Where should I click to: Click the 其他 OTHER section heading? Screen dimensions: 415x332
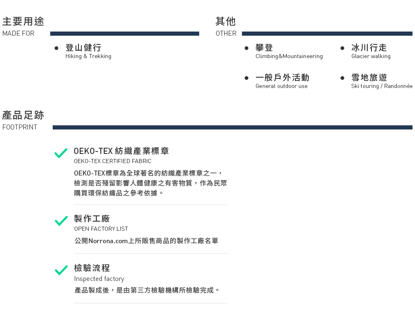226,27
